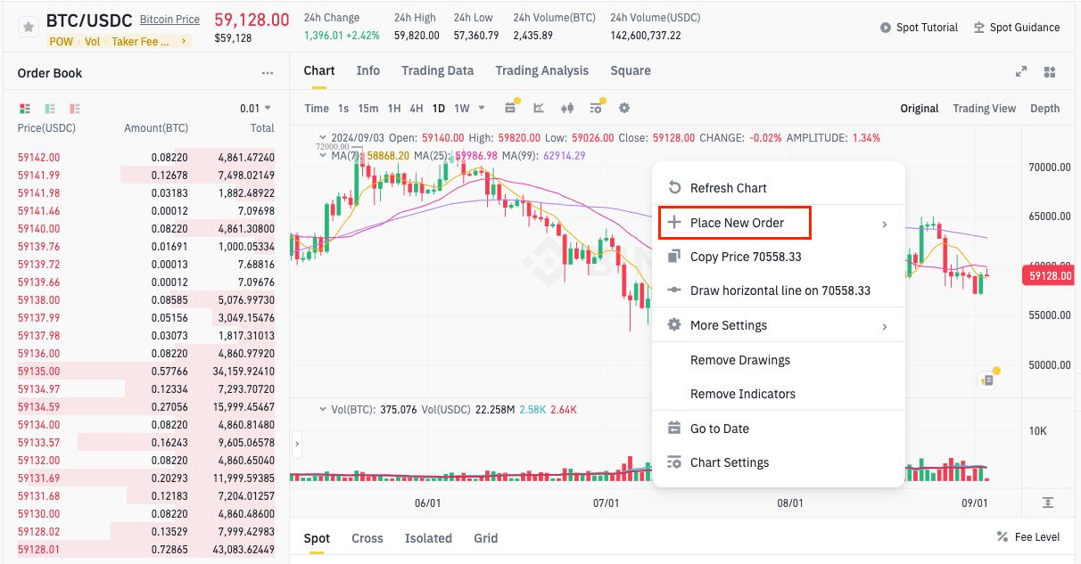Switch the chart to Trading View mode

(984, 109)
